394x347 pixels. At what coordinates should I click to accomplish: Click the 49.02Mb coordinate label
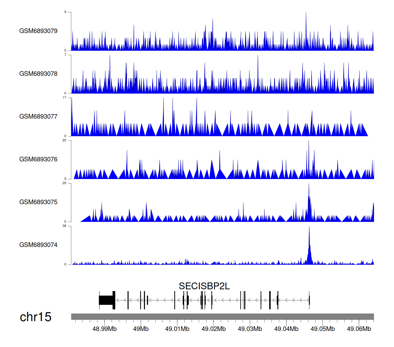pos(214,329)
